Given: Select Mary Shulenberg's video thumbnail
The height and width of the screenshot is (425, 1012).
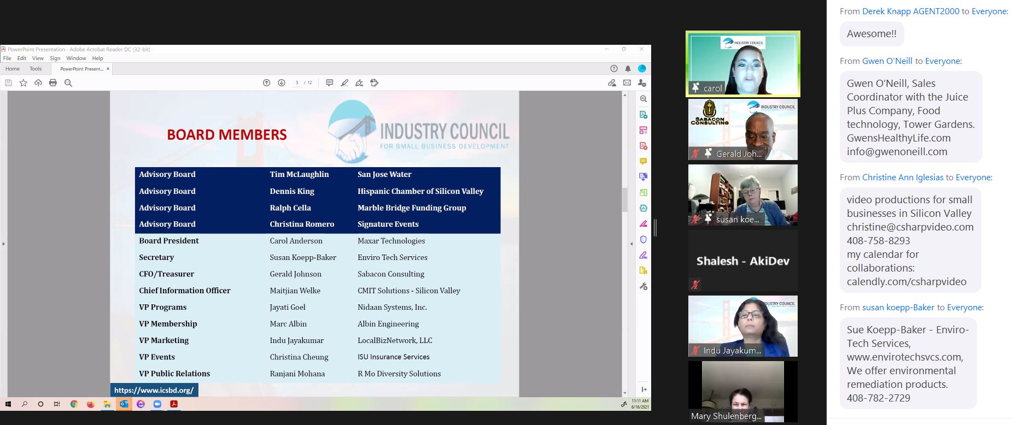Looking at the screenshot, I should coord(743,392).
